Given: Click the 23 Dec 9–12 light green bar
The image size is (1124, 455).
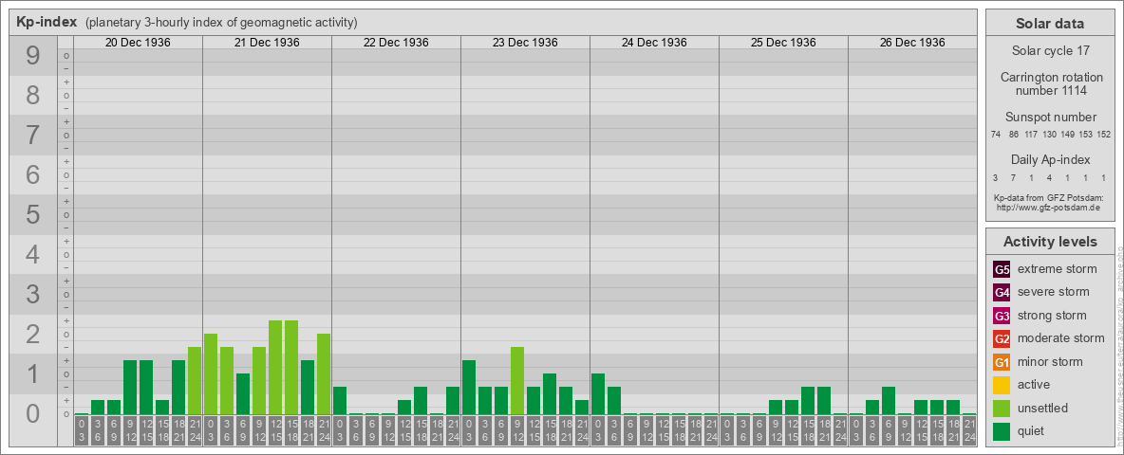Looking at the screenshot, I should click(x=517, y=381).
